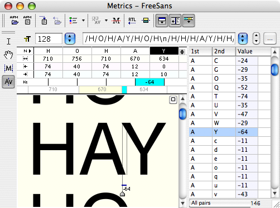Click the preview zoom fit square button

(x=173, y=100)
